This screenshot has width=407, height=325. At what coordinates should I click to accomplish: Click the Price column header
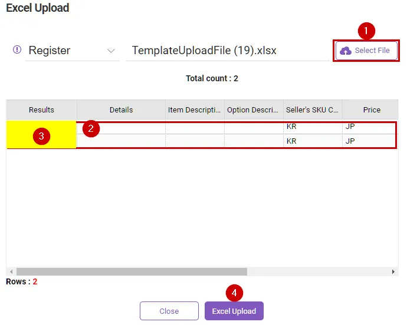pos(370,110)
